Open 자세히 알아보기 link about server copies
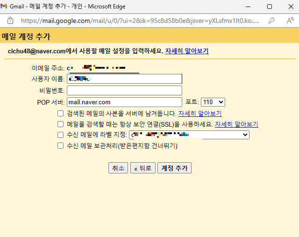 tap(200, 114)
